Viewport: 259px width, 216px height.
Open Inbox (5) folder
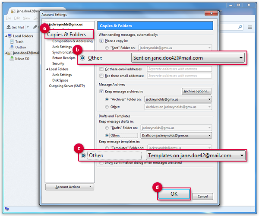pyautogui.click(x=22, y=58)
